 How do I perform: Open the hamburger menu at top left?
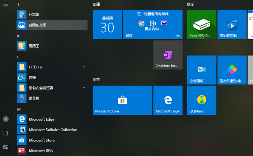point(6,4)
